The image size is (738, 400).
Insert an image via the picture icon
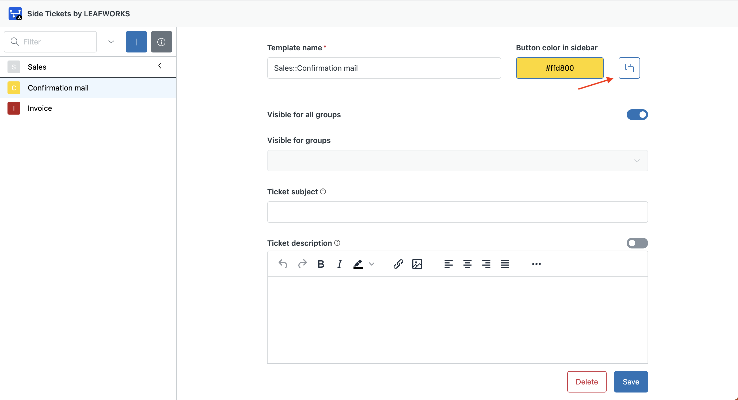417,263
